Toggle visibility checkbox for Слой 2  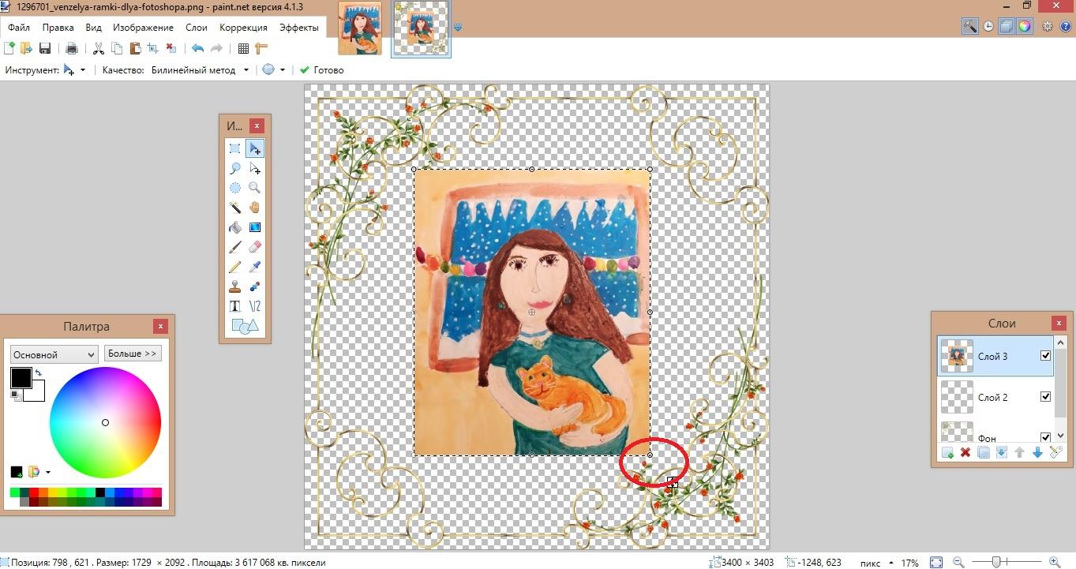click(x=1046, y=397)
